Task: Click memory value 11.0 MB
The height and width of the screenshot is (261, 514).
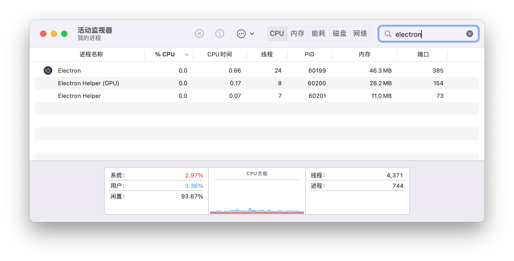Action: coord(381,96)
